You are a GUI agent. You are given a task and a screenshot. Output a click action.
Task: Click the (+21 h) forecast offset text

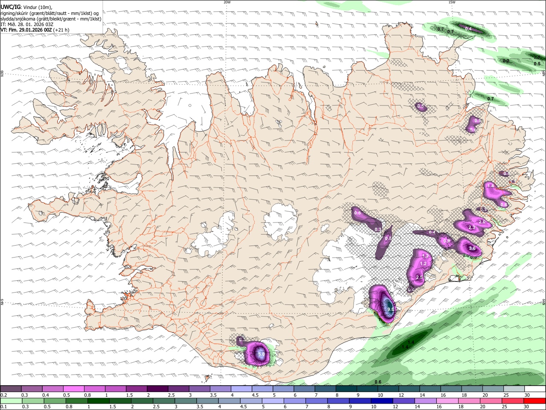point(61,30)
